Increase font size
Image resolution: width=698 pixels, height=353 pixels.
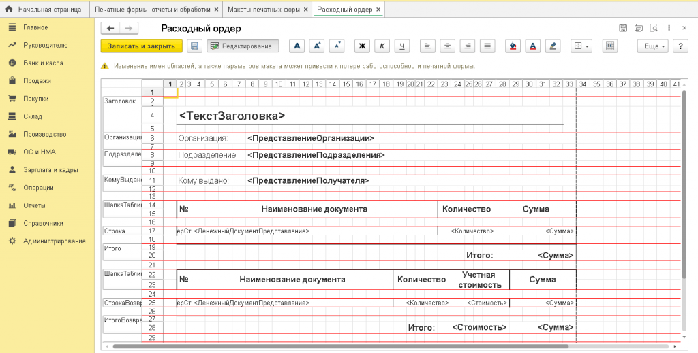coord(316,46)
